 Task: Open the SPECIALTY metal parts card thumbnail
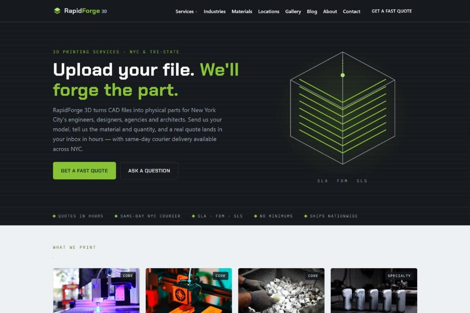click(x=374, y=291)
